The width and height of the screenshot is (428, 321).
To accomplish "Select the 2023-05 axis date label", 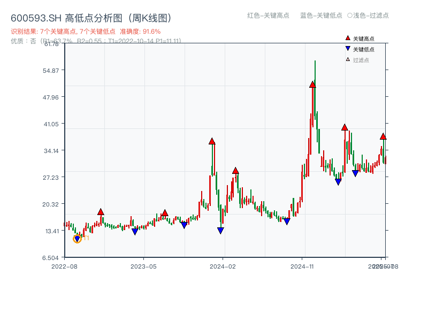I will tap(142, 265).
